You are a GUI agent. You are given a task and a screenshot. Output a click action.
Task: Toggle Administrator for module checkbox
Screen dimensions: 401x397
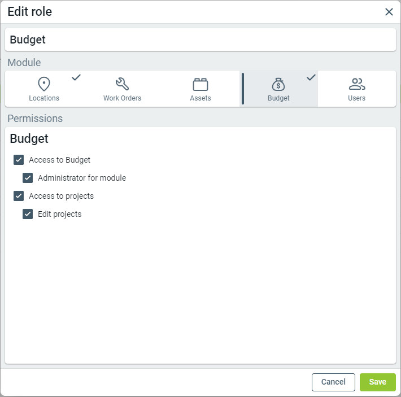(28, 178)
